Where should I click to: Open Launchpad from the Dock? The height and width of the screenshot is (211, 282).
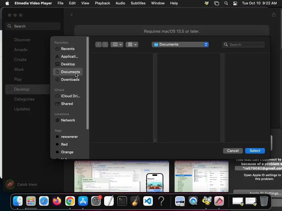(x=31, y=201)
